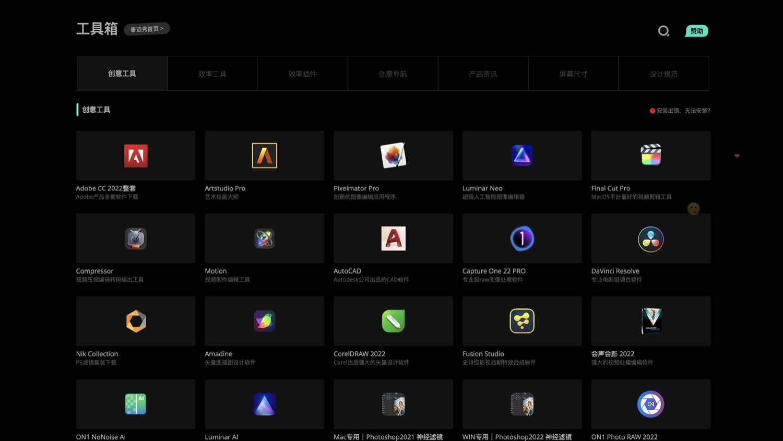783x441 pixels.
Task: Open the Luminar Neo triangle icon
Action: (x=522, y=156)
